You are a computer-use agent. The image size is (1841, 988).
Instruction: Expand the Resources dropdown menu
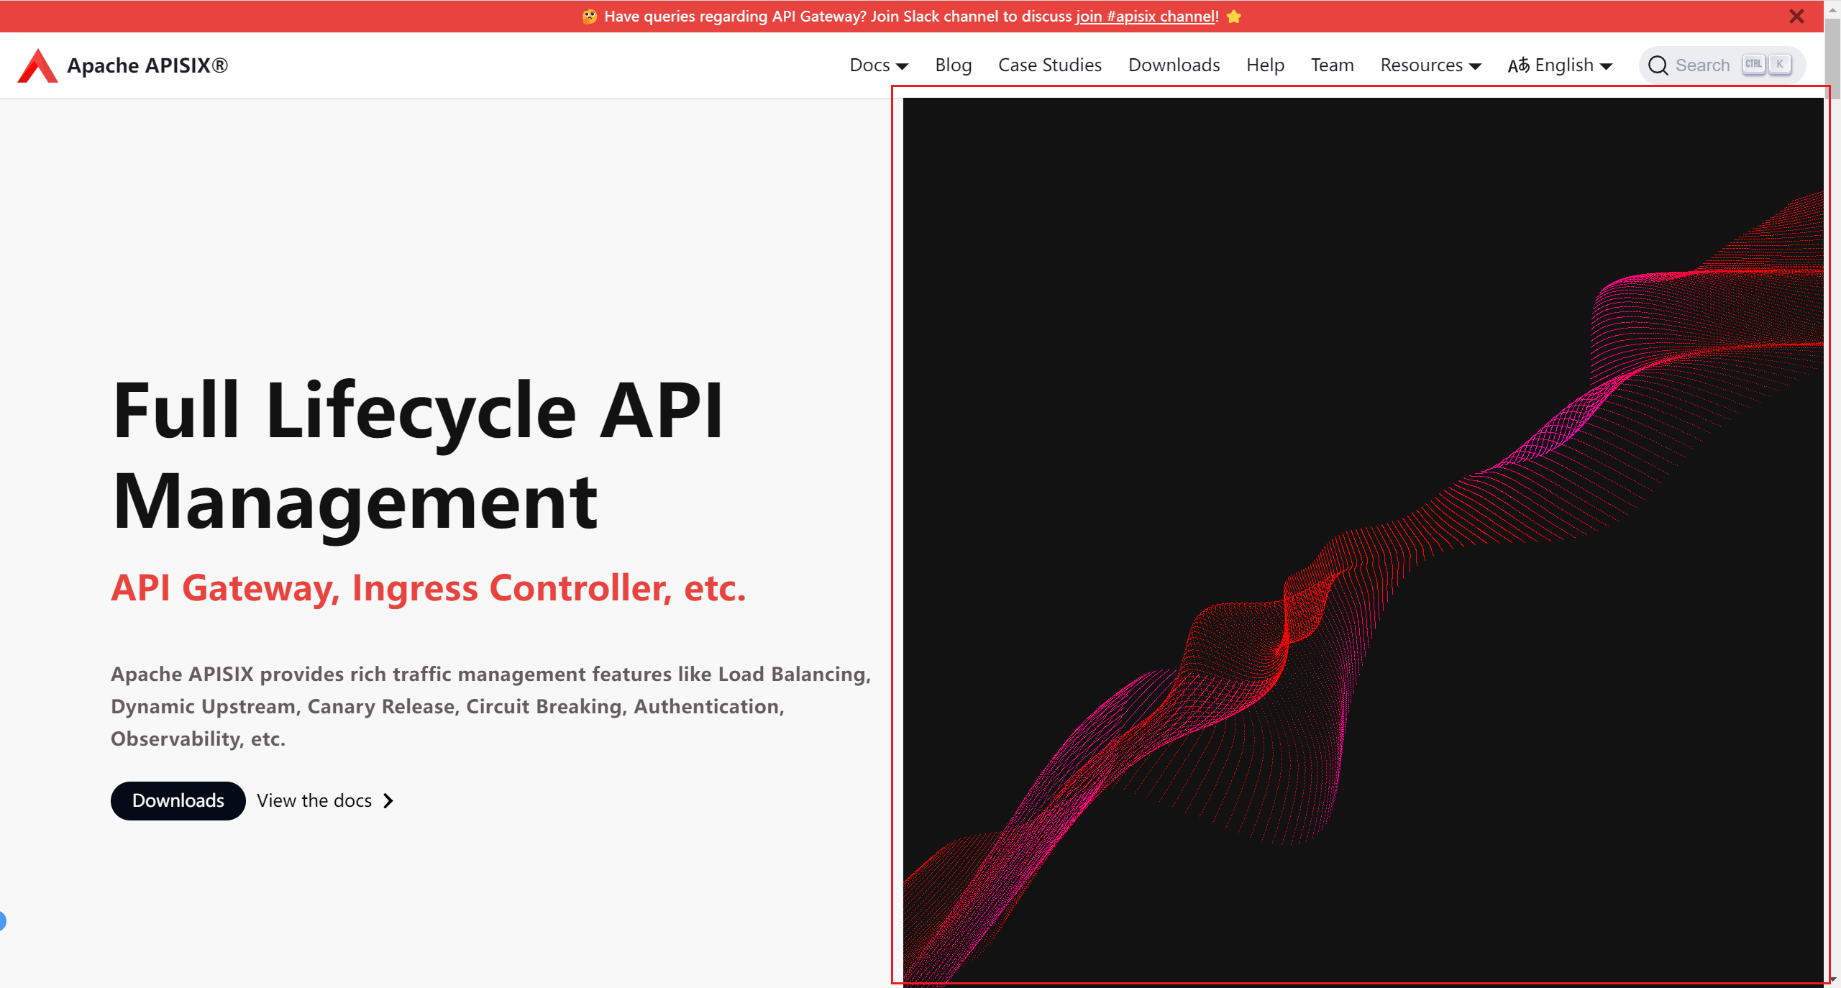(1430, 65)
